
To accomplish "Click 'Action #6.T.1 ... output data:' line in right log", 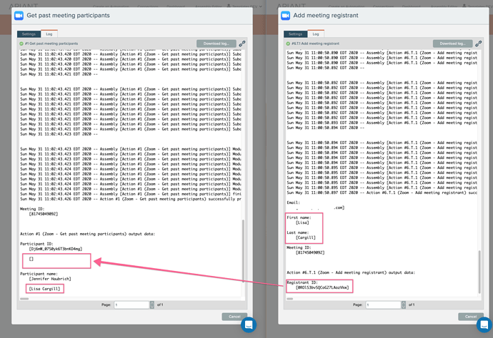I will [x=351, y=272].
